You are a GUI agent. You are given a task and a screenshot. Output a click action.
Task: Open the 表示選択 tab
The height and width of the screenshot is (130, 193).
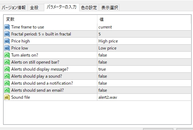tap(109, 8)
